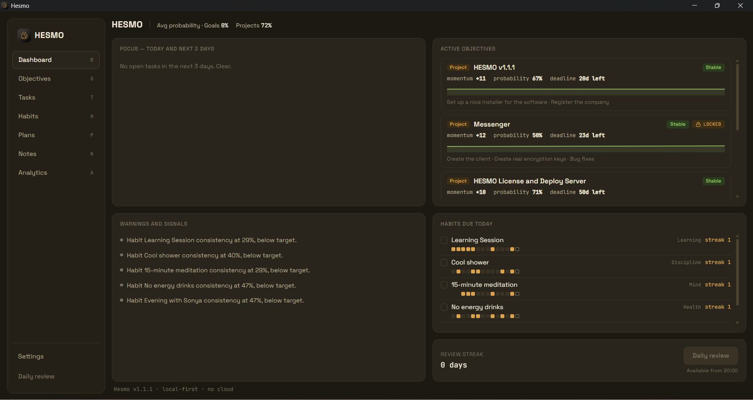Go to the Tasks section
Viewport: 753px width, 400px height.
56,98
